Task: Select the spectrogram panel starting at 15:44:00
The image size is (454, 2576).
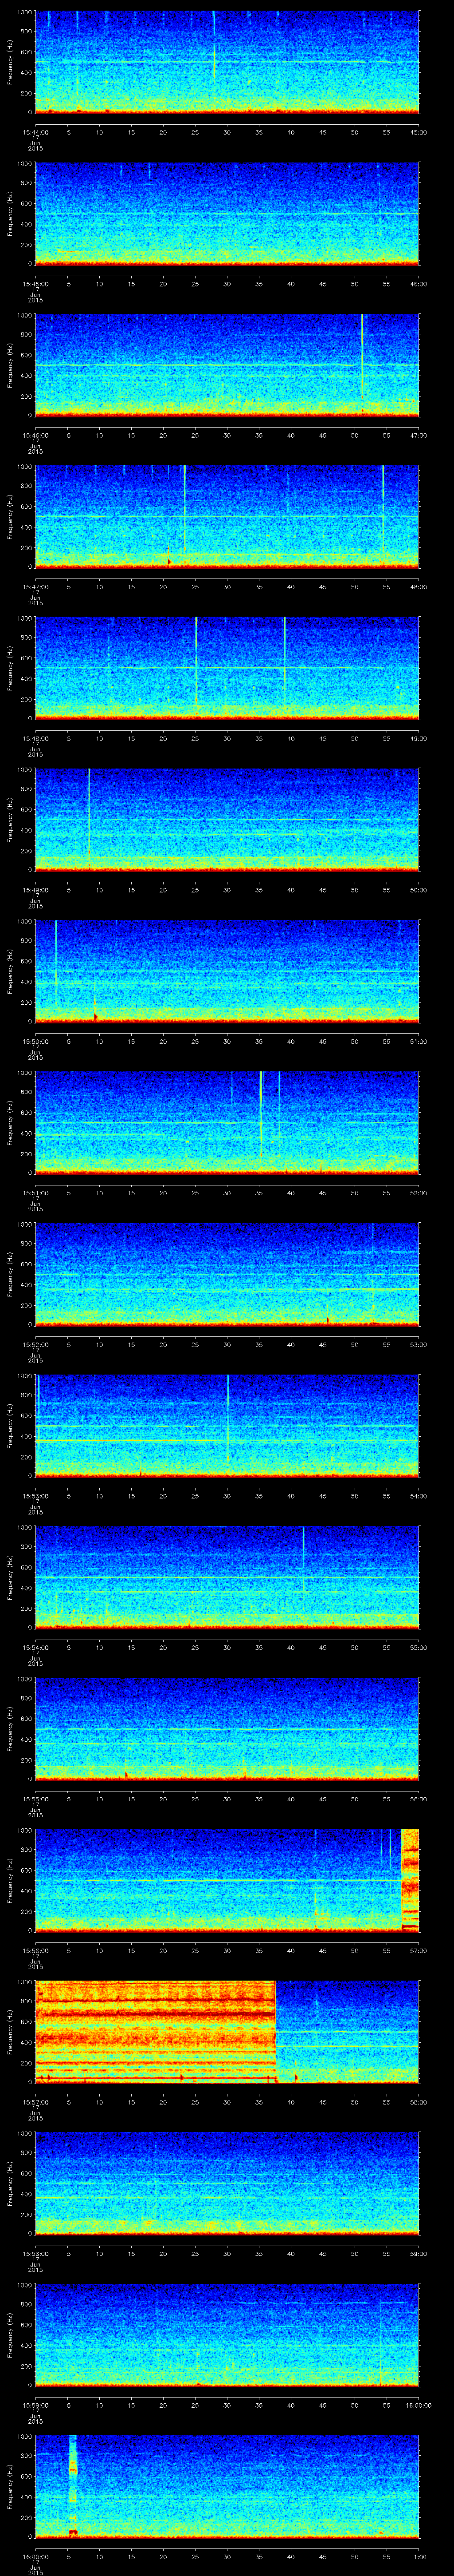Action: click(227, 62)
